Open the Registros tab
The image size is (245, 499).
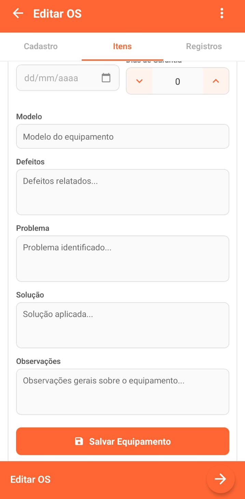(x=204, y=46)
